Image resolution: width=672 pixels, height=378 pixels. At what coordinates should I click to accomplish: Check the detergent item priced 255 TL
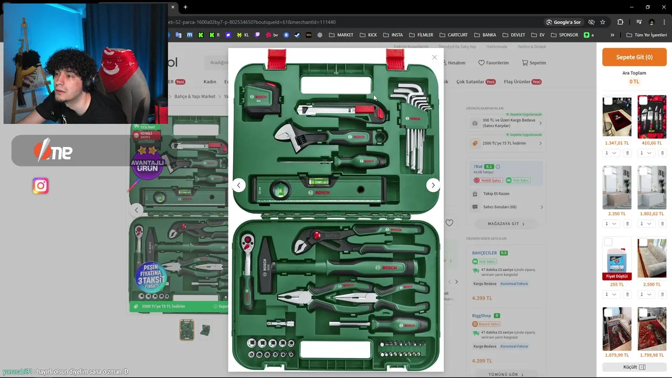click(608, 242)
